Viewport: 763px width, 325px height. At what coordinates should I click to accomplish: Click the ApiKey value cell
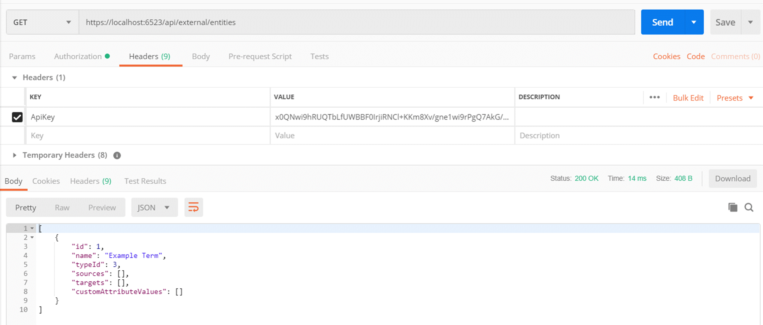click(x=392, y=117)
